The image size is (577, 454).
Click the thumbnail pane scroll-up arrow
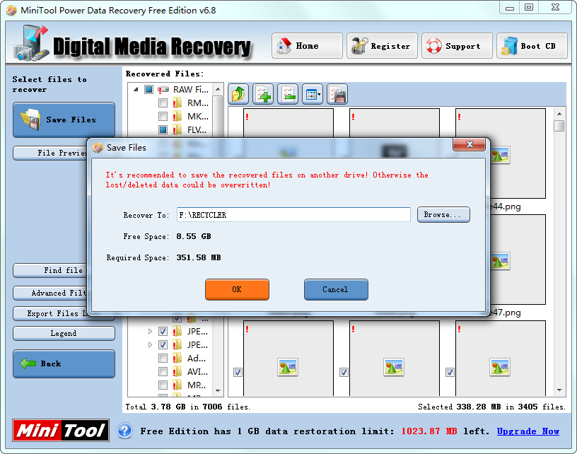click(559, 114)
